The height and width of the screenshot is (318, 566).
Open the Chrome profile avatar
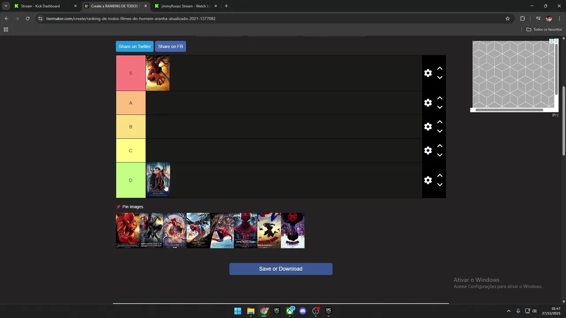pos(549,19)
